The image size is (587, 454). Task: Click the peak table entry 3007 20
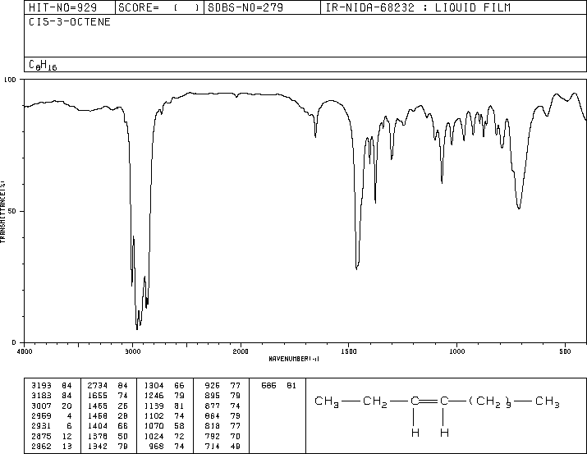point(52,406)
